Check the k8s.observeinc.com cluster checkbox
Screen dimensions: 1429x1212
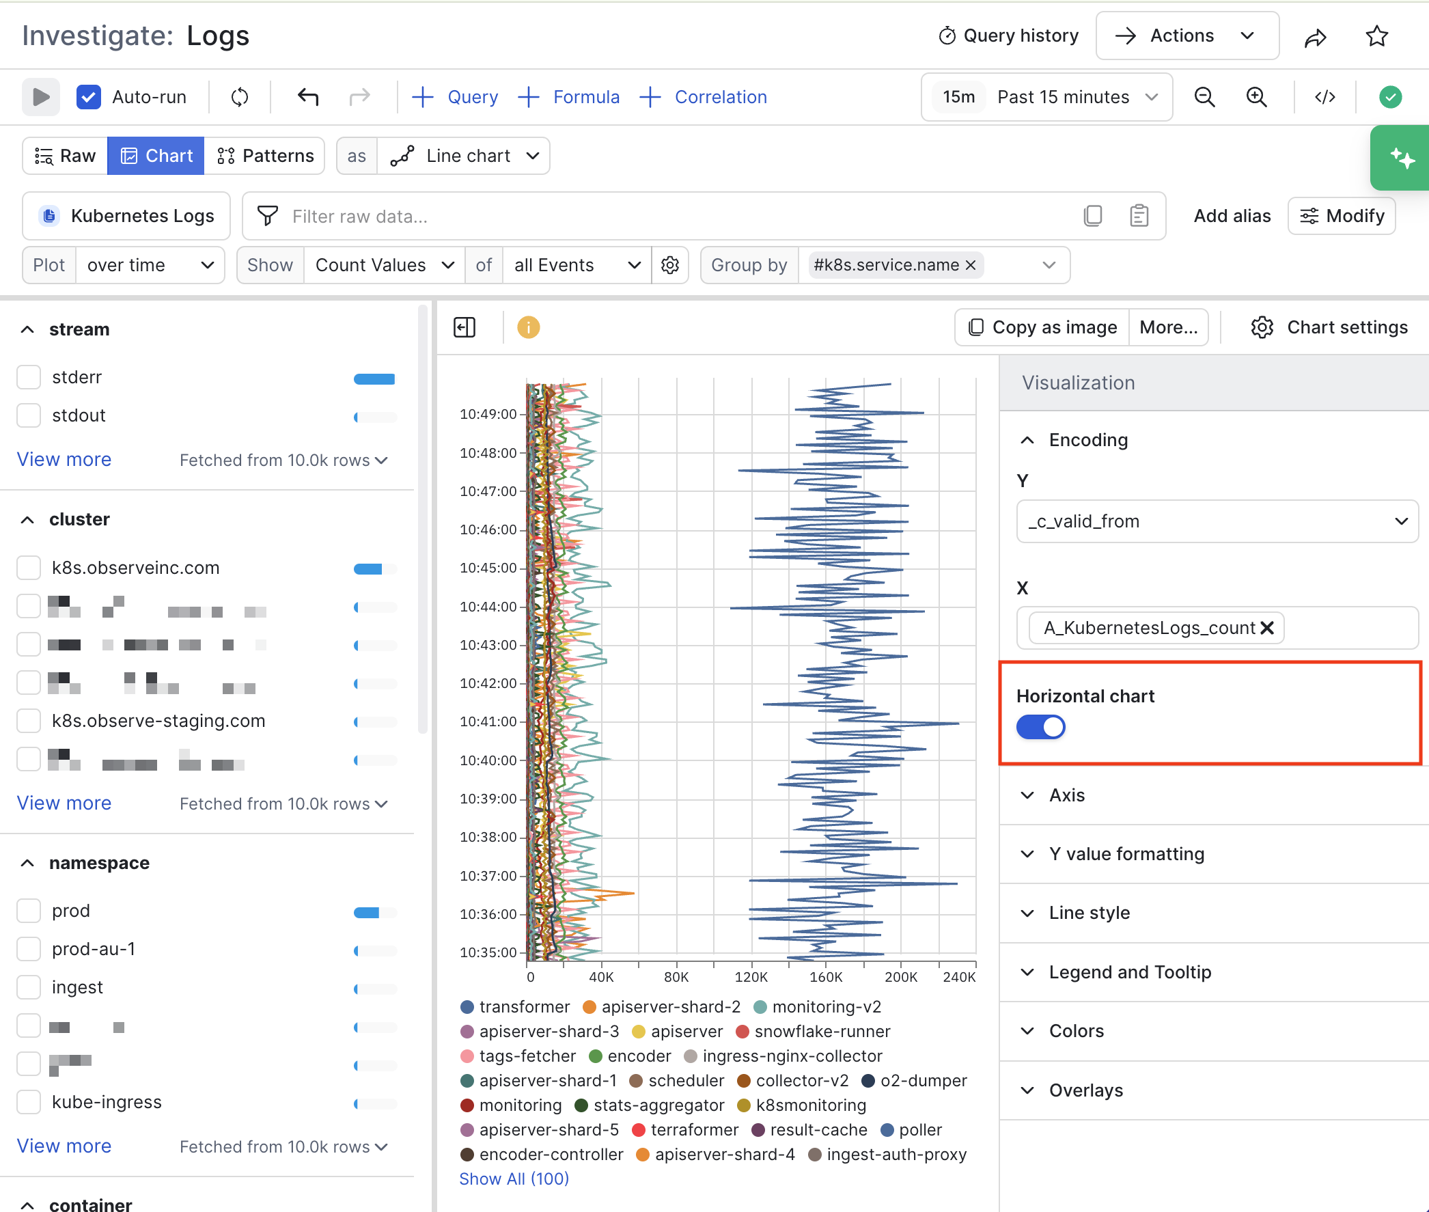(29, 568)
